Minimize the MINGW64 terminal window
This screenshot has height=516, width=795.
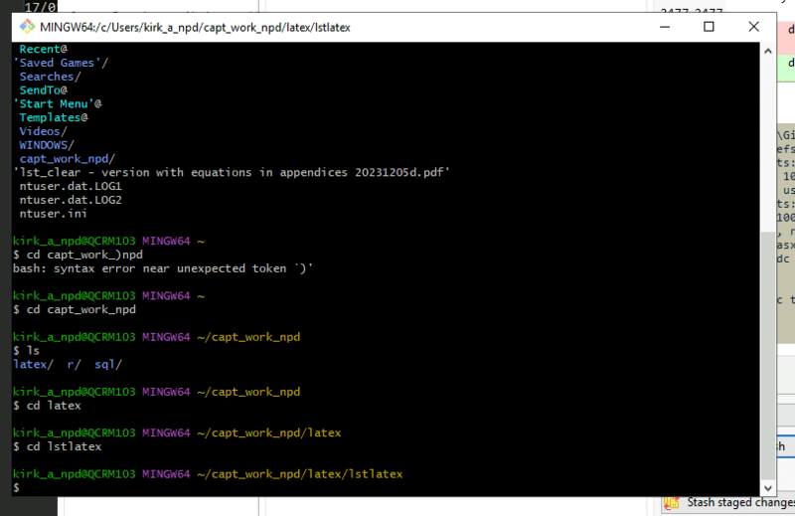[x=665, y=27]
